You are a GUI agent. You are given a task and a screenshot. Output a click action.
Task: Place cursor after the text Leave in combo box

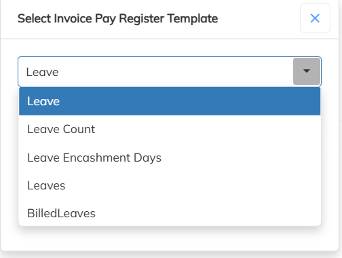(60, 72)
